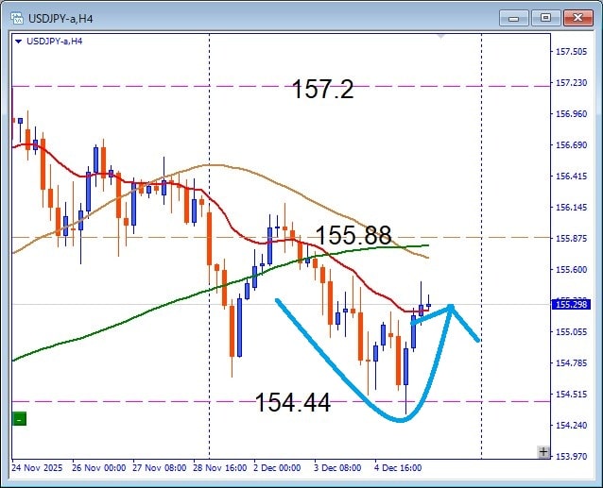Click the USDJPY-a,H4 dropdown triangle
The image size is (603, 488).
click(18, 42)
